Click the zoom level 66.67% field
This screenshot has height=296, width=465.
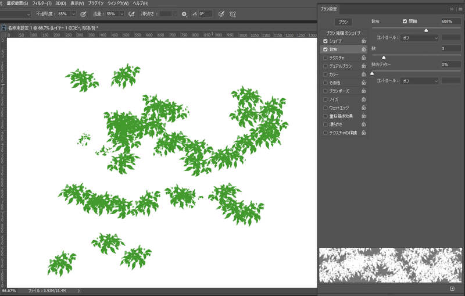point(9,291)
